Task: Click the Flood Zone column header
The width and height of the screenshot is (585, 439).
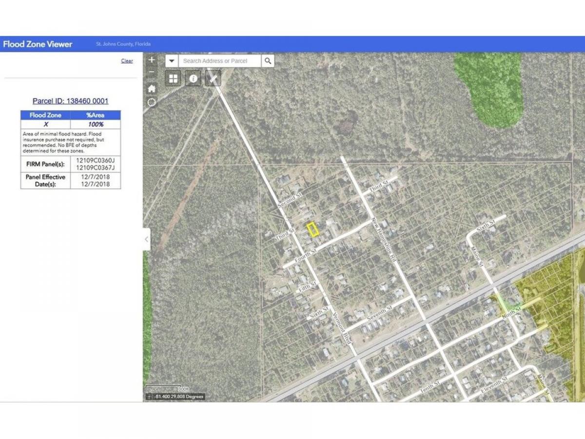Action: [45, 115]
